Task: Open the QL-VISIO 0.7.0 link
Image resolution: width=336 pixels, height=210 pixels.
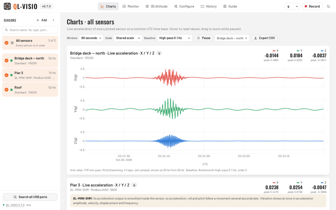Action: click(x=15, y=205)
